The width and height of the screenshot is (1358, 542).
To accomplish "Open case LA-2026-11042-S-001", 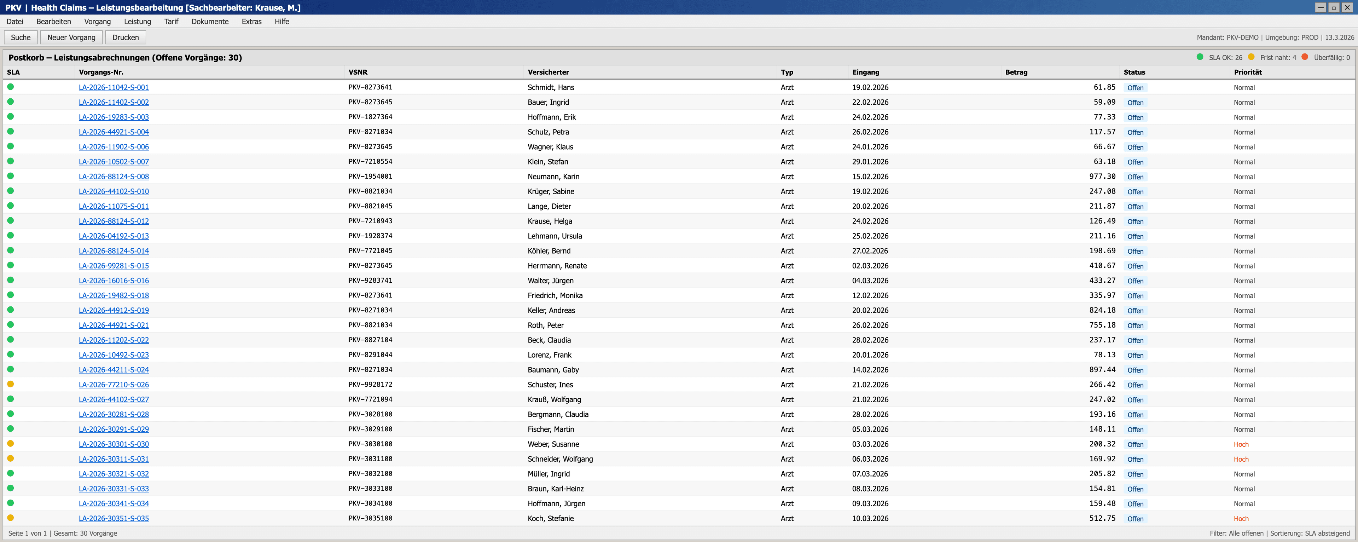I will click(113, 87).
